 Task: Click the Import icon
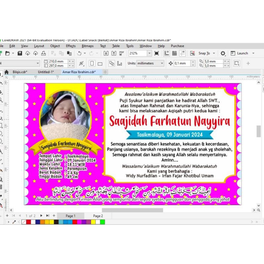(106, 53)
